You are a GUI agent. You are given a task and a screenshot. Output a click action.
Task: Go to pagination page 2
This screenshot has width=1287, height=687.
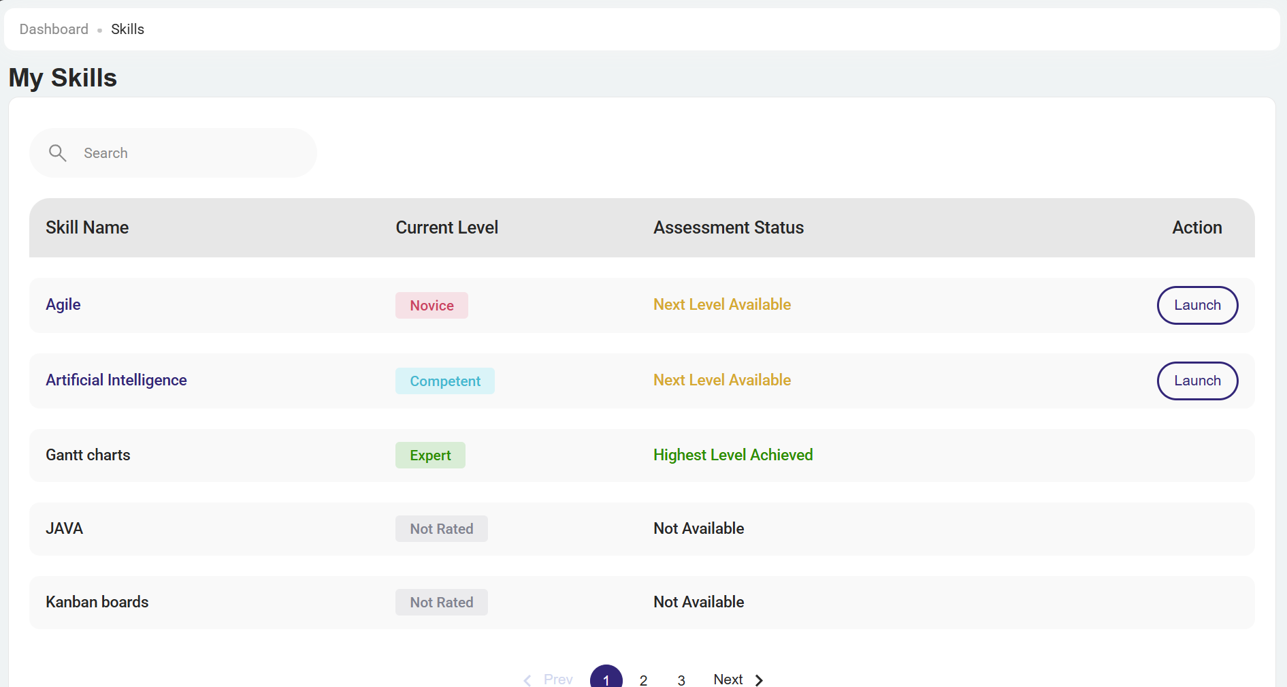pyautogui.click(x=643, y=680)
